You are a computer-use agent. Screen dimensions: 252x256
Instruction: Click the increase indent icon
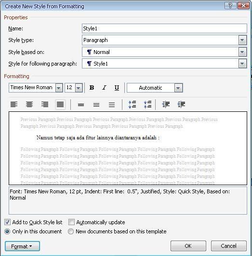(x=181, y=104)
